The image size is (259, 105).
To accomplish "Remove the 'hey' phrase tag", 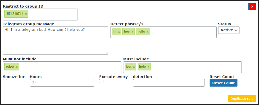I will (x=132, y=32).
